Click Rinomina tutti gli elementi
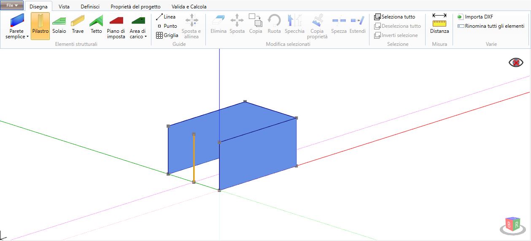Image resolution: width=531 pixels, height=241 pixels. [x=491, y=26]
